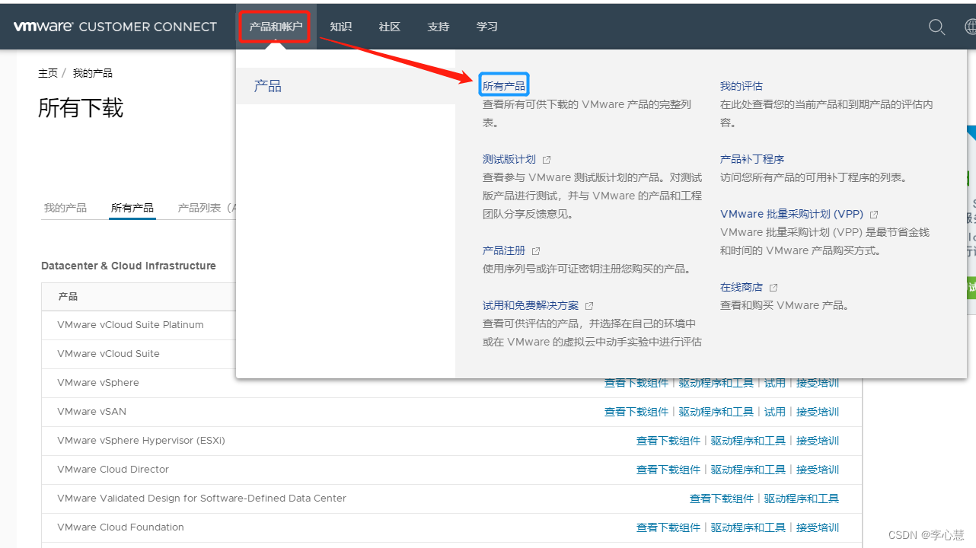Open the 知识 menu
Viewport: 976px width, 548px height.
341,27
